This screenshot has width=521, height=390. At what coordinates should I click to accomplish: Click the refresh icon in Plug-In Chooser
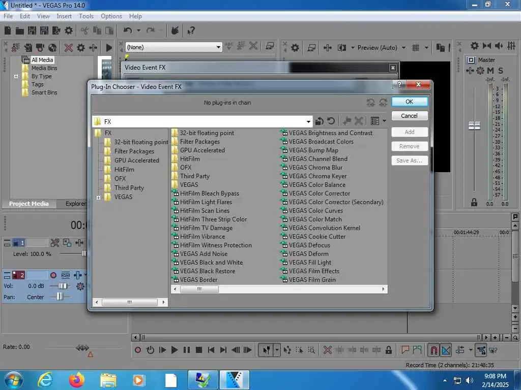pos(331,121)
